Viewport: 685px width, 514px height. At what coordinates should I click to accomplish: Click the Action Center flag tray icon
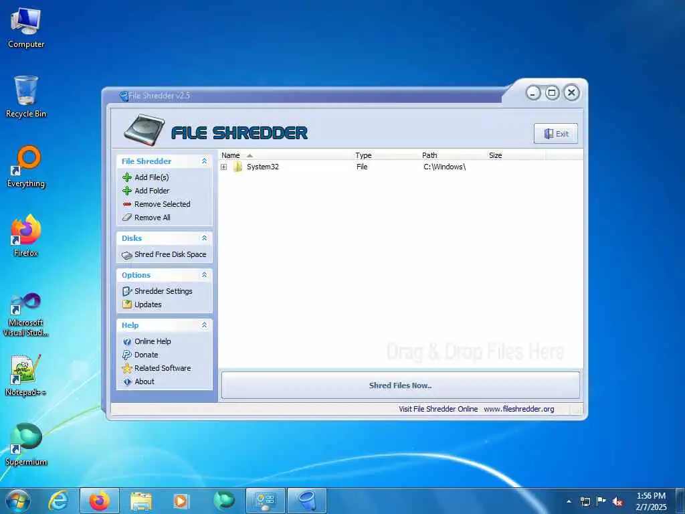(x=601, y=501)
